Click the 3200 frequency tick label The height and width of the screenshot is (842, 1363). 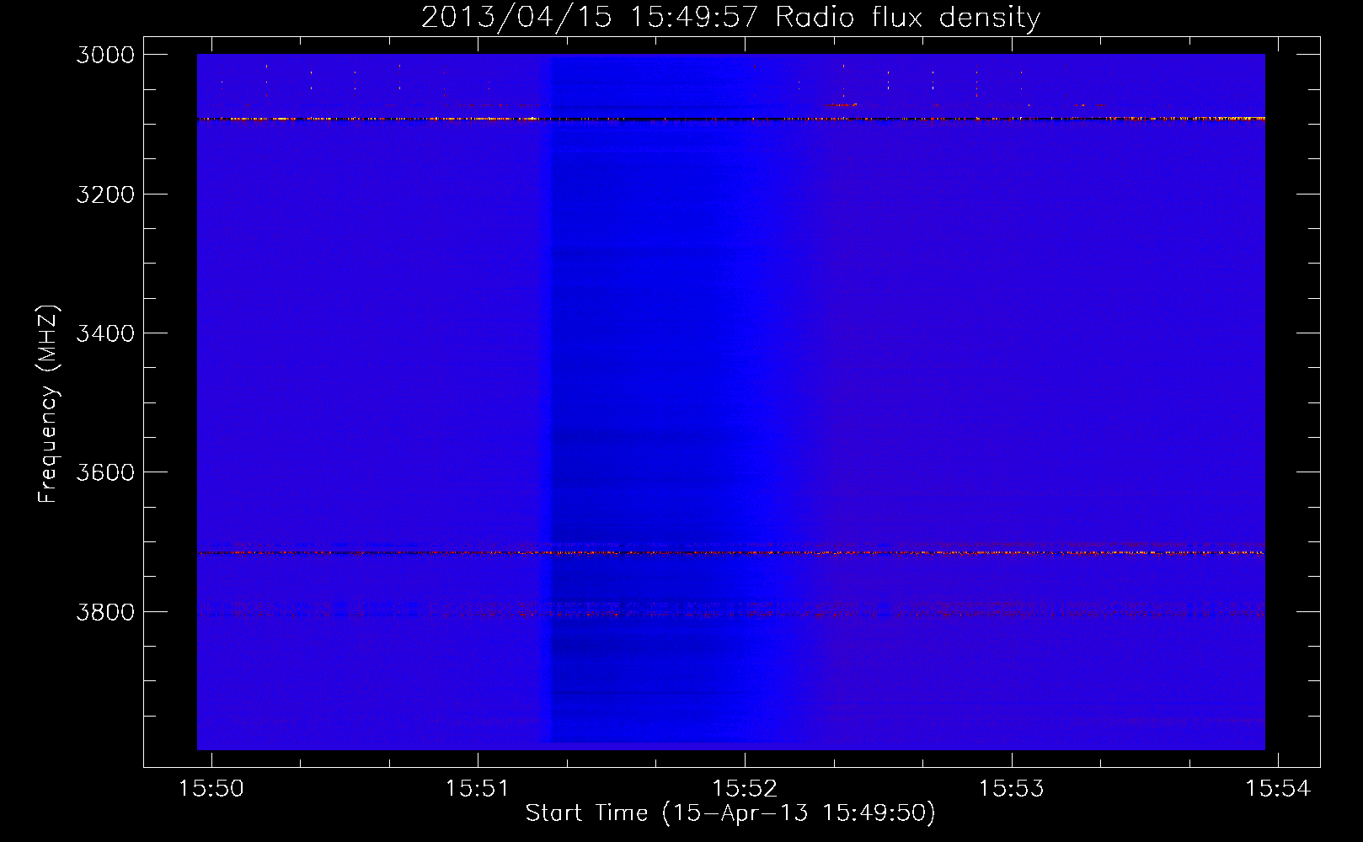(x=105, y=195)
